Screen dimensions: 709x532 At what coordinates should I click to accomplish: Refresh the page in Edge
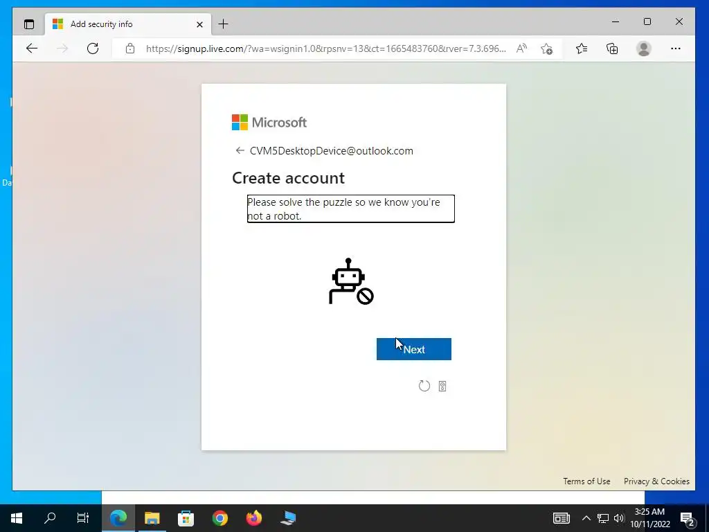[x=93, y=48]
